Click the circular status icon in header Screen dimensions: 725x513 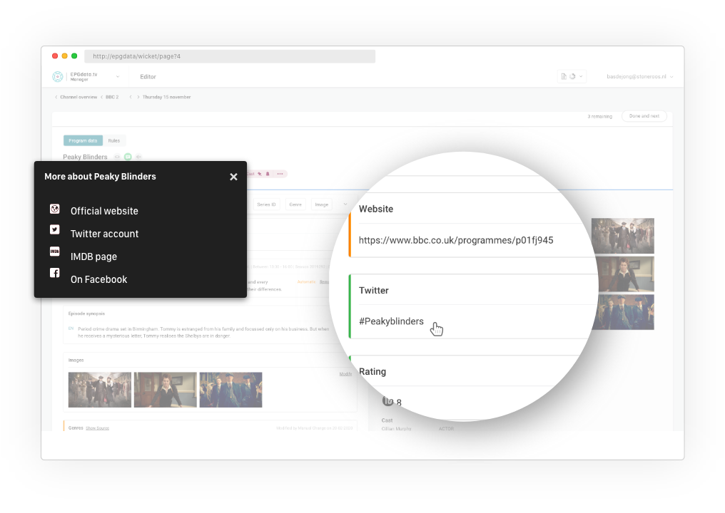click(572, 77)
